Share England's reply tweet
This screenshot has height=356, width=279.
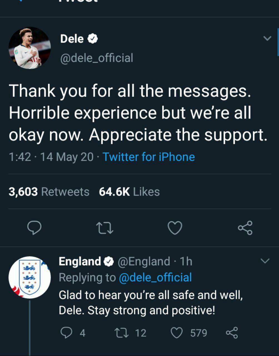pos(232,333)
